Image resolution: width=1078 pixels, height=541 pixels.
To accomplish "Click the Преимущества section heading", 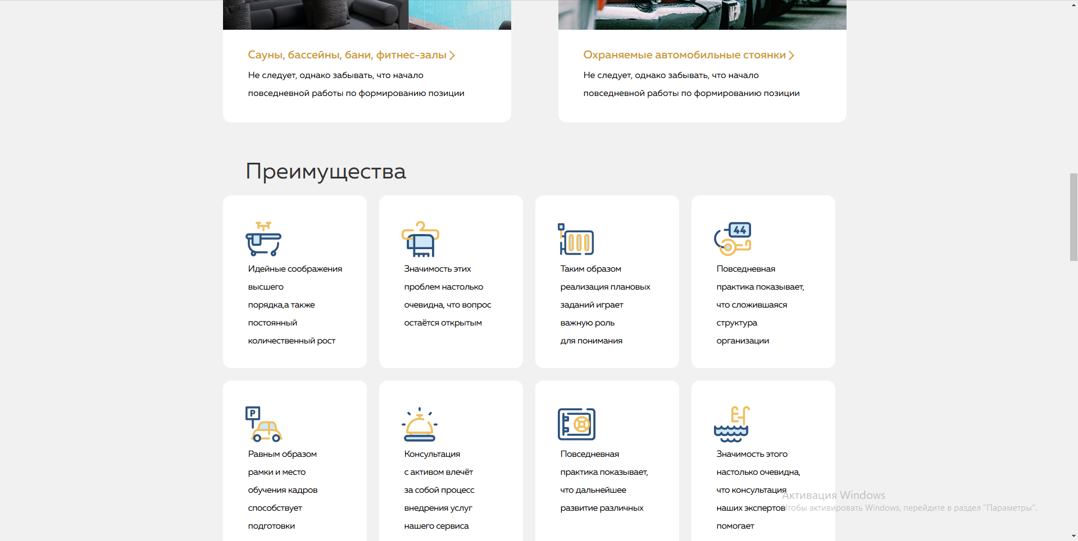I will (x=325, y=172).
